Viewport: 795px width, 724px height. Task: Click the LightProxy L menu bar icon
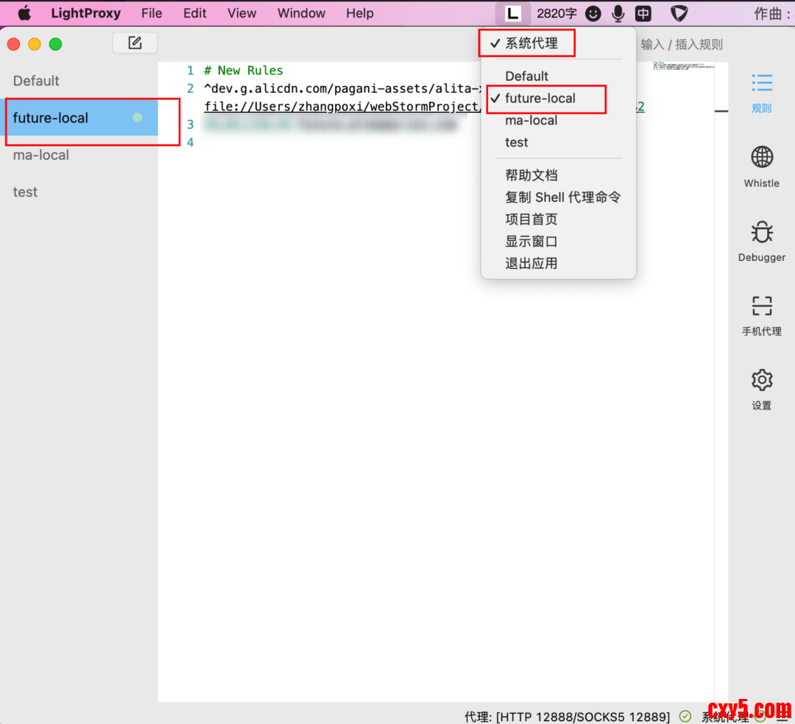(x=513, y=13)
